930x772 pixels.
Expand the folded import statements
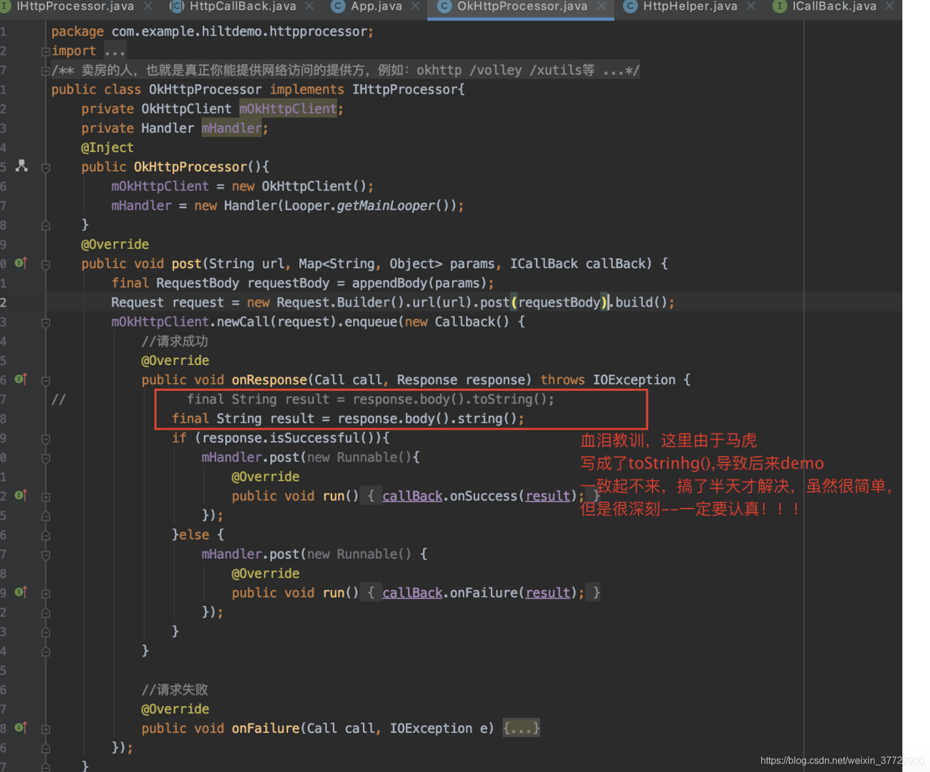46,52
